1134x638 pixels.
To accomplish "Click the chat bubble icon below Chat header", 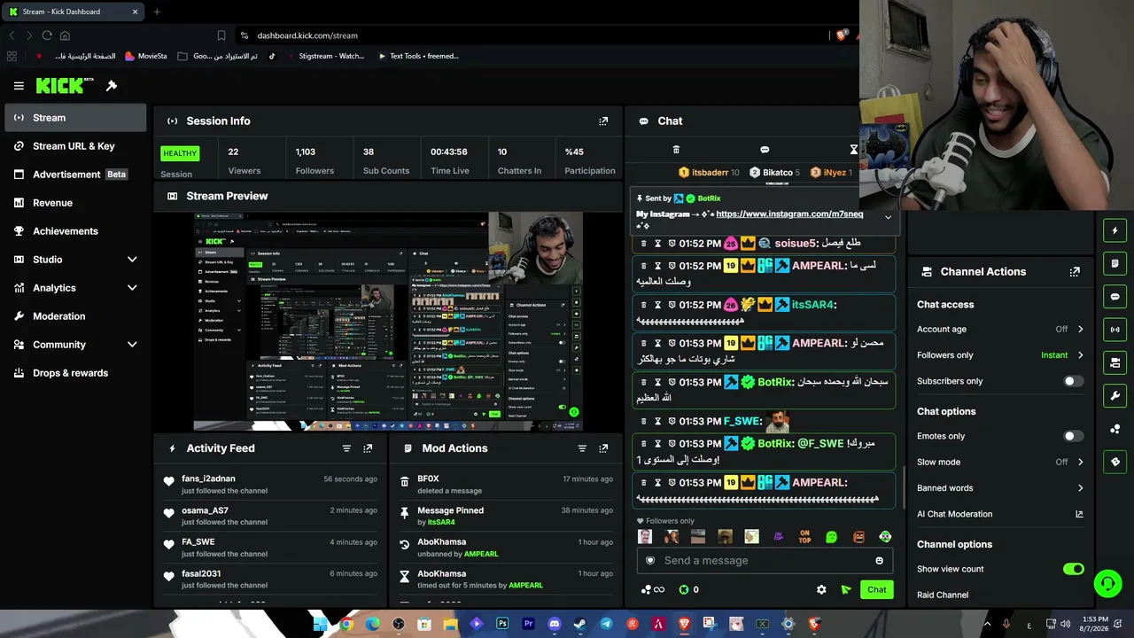I will [x=765, y=150].
